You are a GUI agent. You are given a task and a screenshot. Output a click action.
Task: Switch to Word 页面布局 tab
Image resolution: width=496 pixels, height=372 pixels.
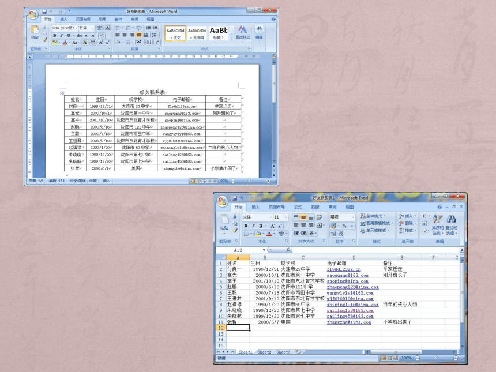[83, 19]
